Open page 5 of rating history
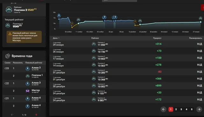The image size is (204, 117). click(x=192, y=109)
